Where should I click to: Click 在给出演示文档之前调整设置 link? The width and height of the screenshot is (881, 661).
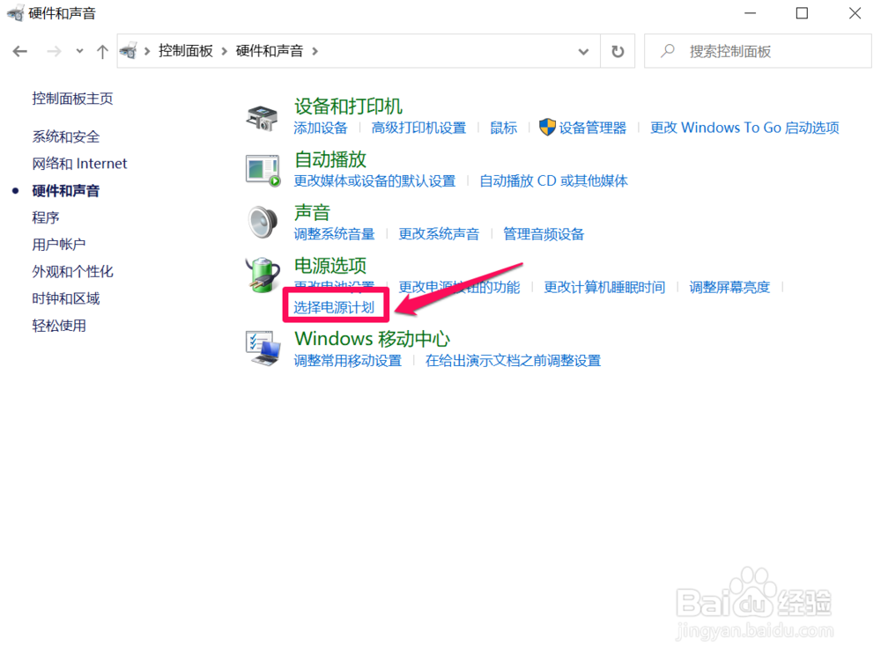[x=513, y=360]
